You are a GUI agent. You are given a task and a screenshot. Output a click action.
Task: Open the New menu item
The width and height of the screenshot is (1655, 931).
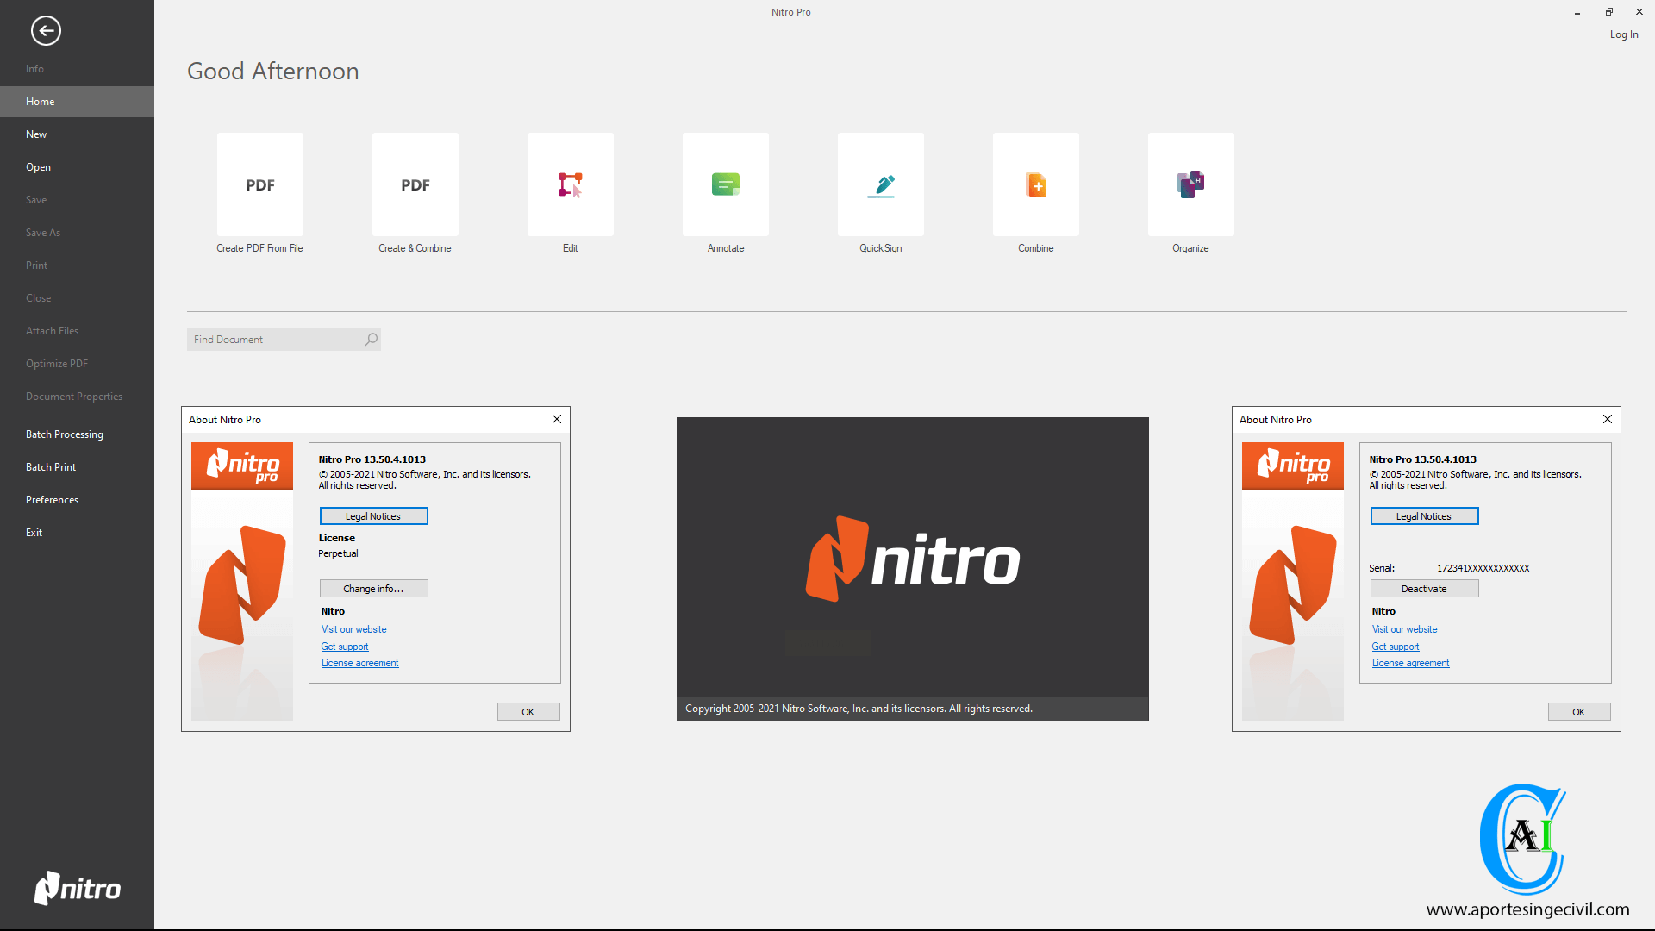coord(36,134)
